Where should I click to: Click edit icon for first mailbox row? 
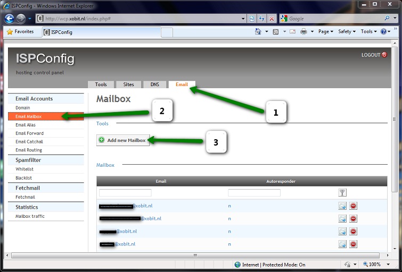342,206
